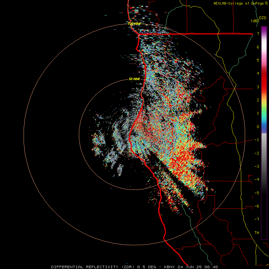Click the -1 value on the color scale
The image size is (269, 269).
pyautogui.click(x=257, y=140)
